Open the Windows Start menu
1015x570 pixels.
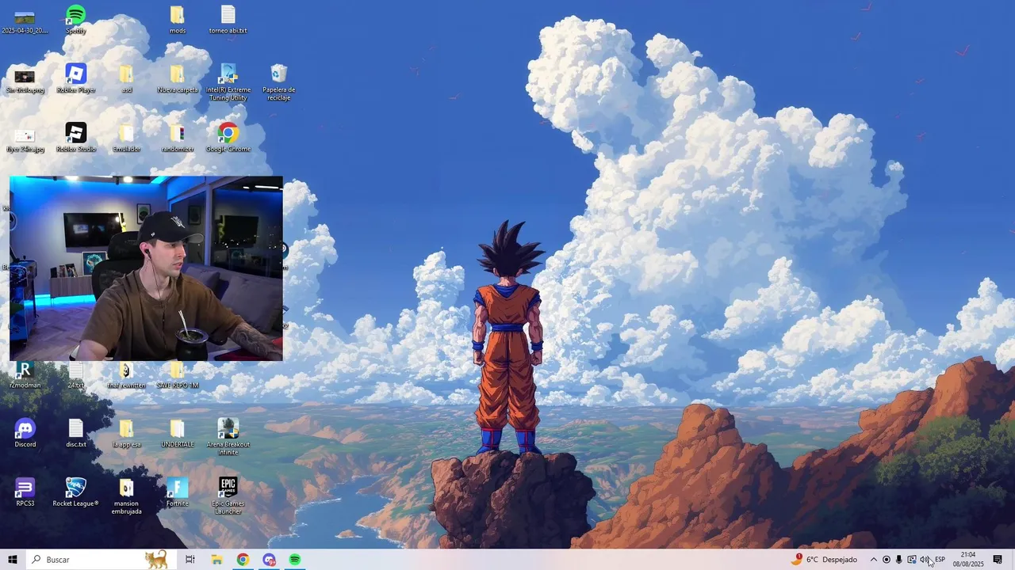13,560
